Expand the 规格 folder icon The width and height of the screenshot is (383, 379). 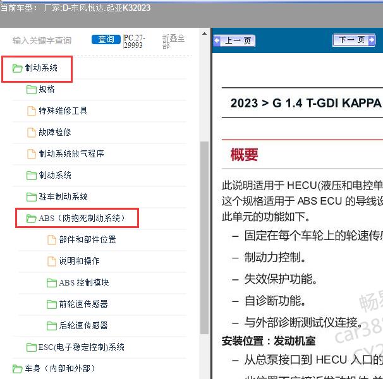coord(31,90)
